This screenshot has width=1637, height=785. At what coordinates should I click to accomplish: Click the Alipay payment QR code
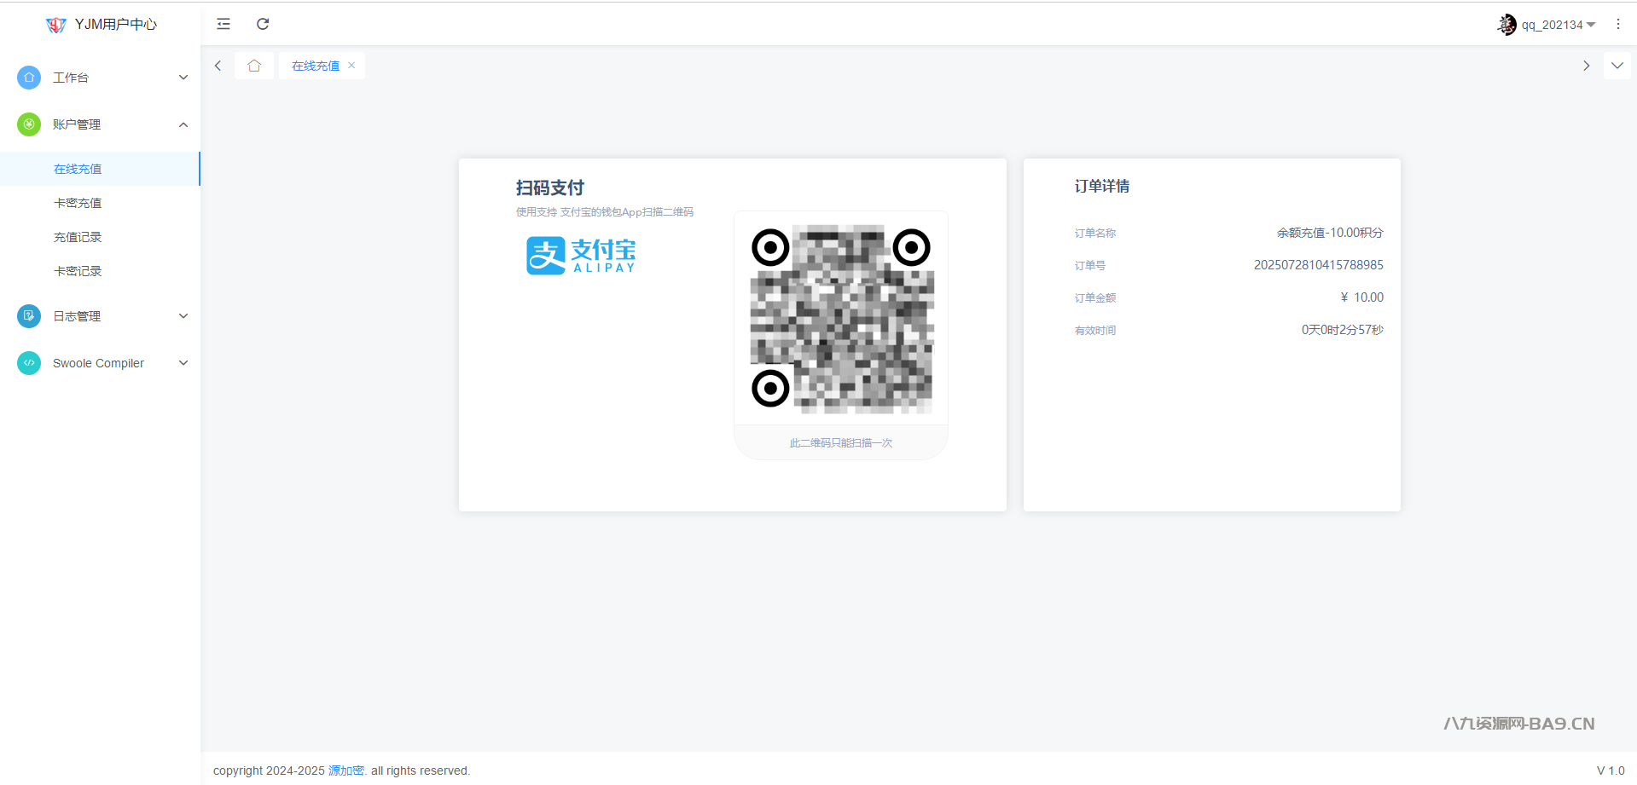click(x=841, y=319)
